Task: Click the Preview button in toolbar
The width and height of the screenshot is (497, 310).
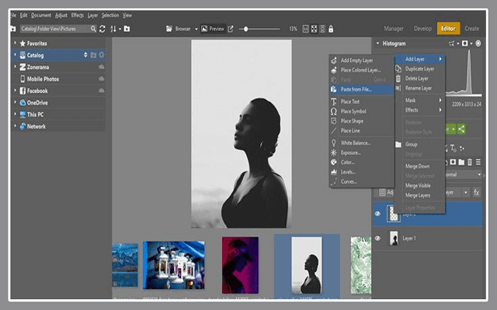Action: [x=212, y=29]
